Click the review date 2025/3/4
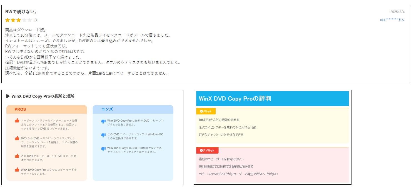This screenshot has height=188, width=414. 398,12
